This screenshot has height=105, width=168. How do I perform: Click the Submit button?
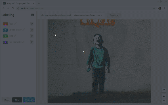tap(29, 100)
